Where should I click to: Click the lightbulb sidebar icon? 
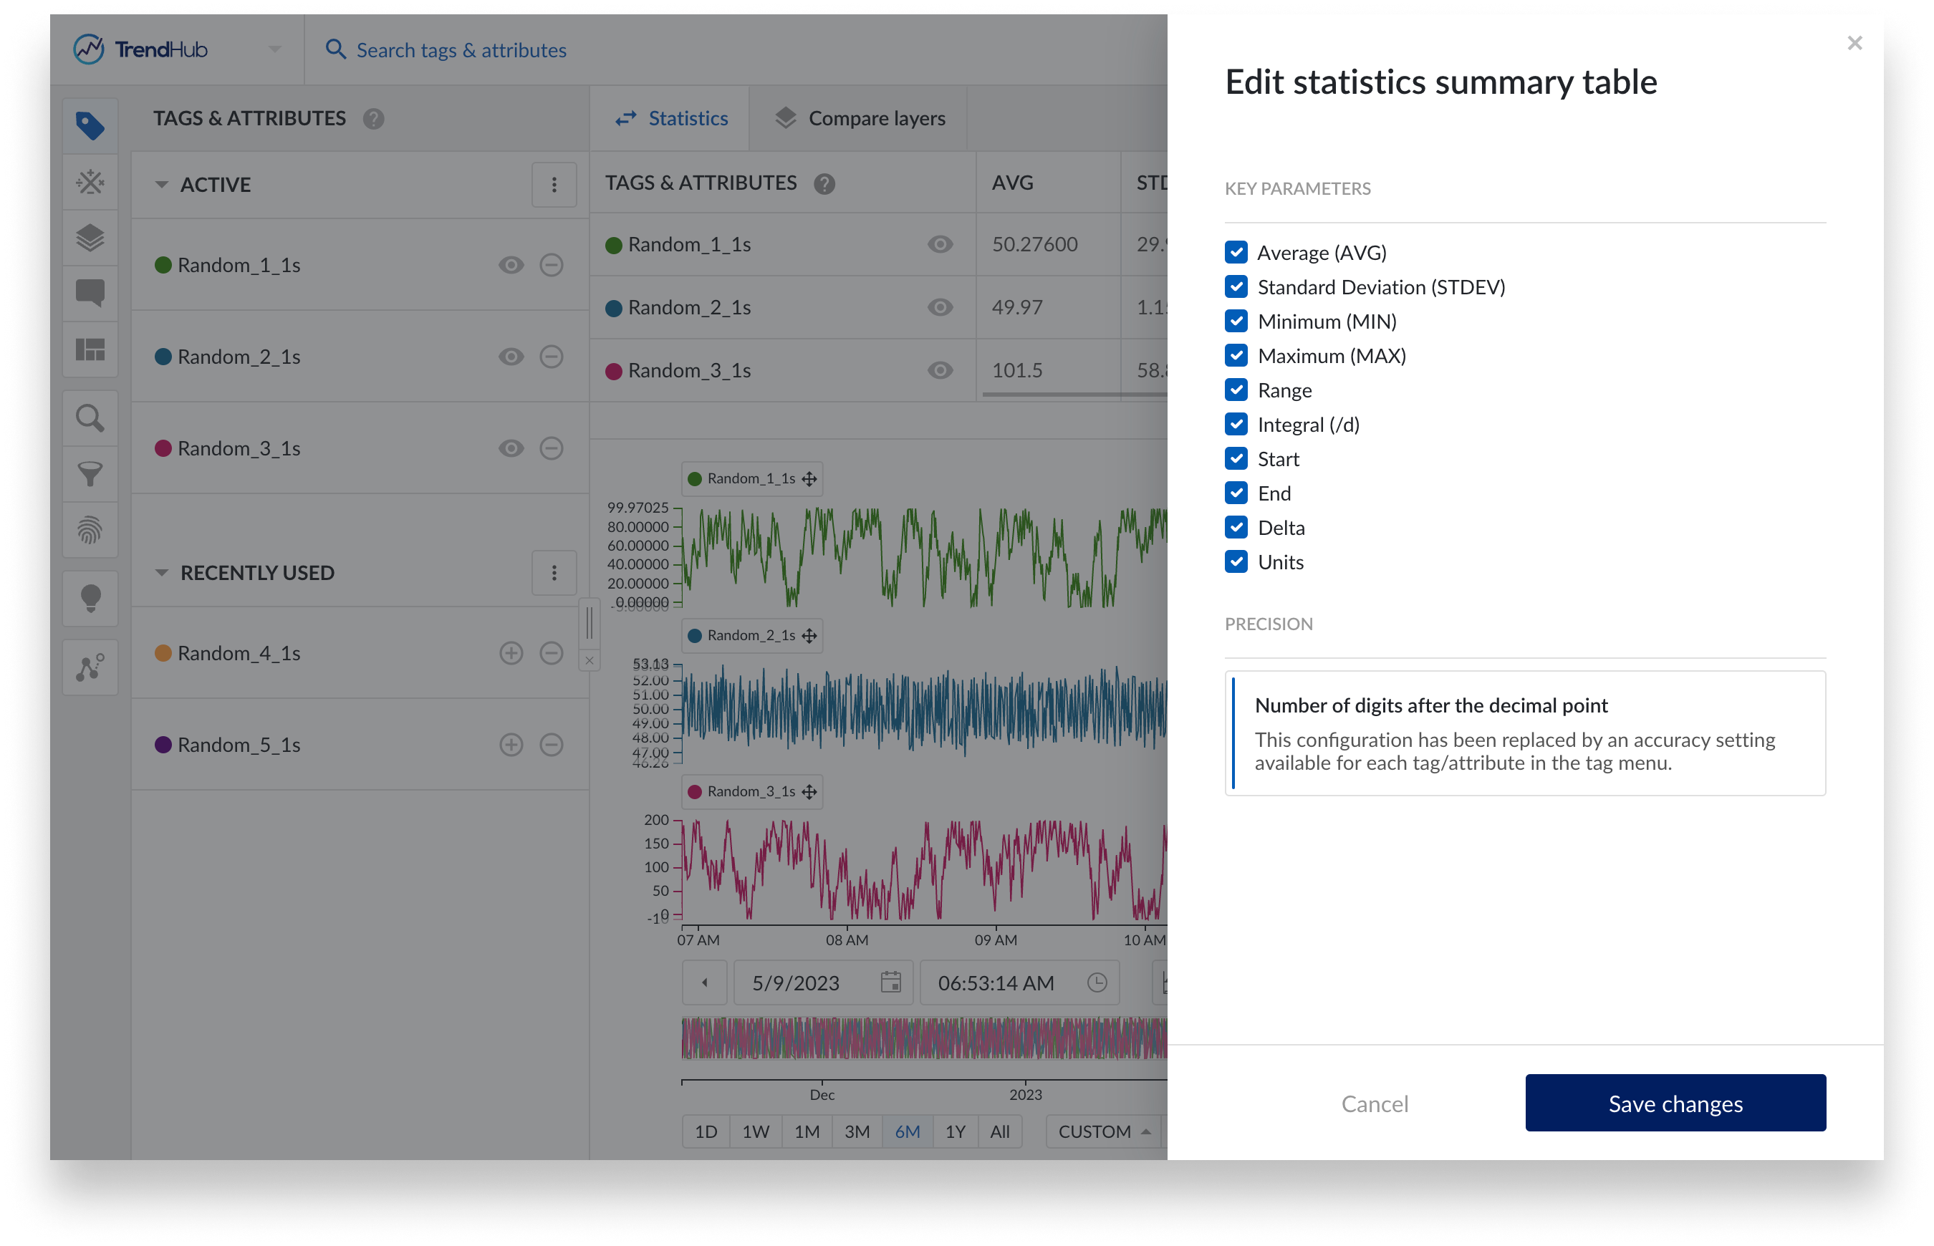tap(90, 599)
